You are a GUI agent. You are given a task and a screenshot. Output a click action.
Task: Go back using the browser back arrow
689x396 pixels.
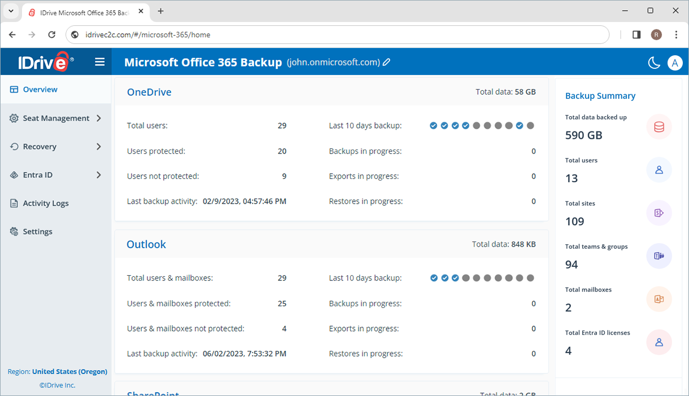(12, 34)
